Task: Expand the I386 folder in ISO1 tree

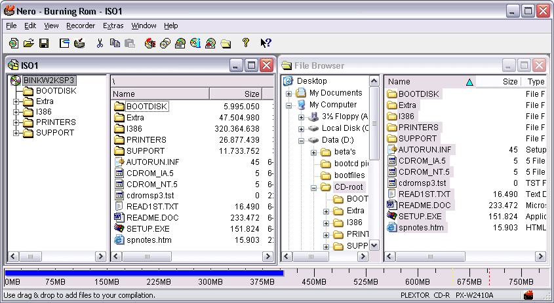Action: (x=16, y=112)
